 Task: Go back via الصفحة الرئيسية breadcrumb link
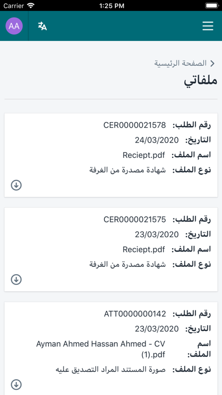coord(181,63)
